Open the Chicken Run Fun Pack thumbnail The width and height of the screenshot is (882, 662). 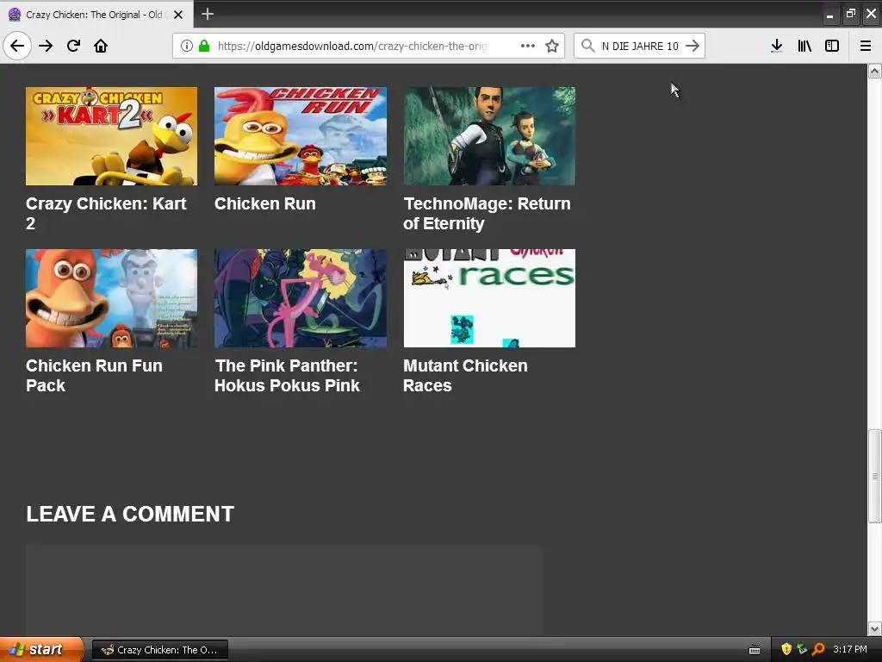pyautogui.click(x=111, y=297)
